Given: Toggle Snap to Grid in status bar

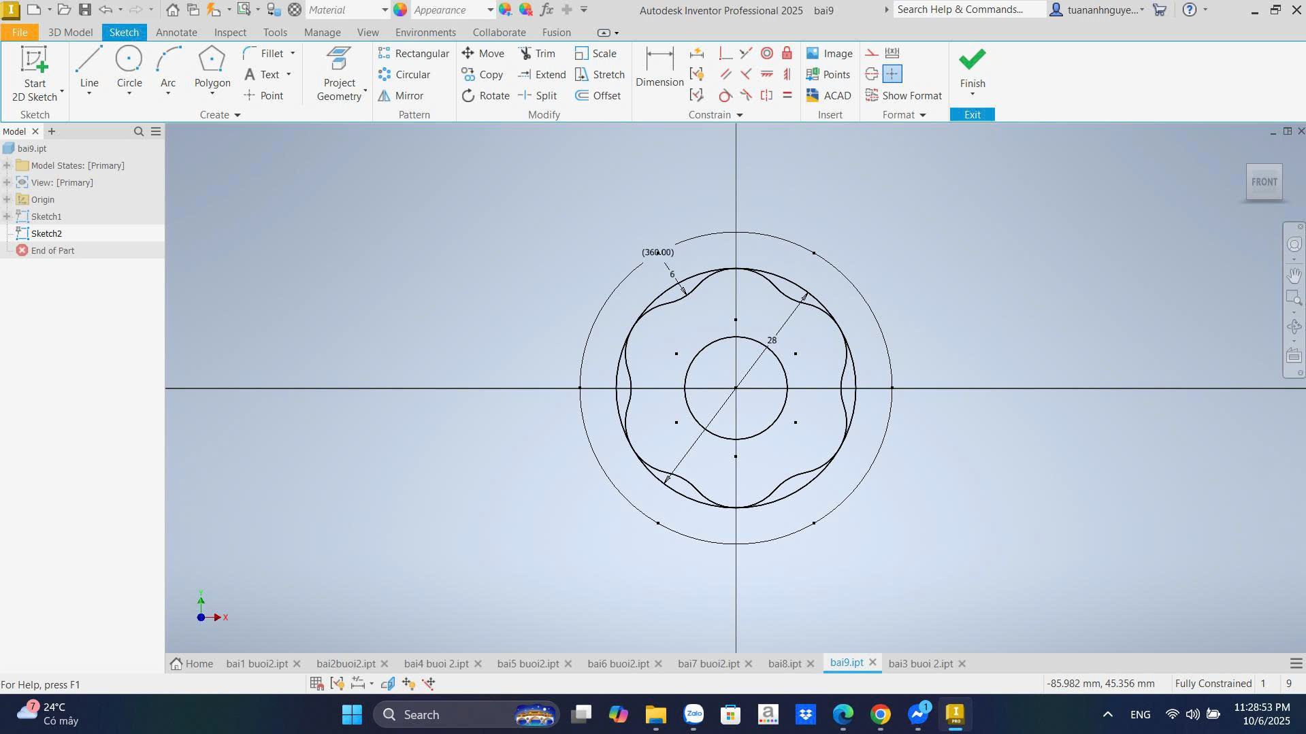Looking at the screenshot, I should (x=316, y=684).
